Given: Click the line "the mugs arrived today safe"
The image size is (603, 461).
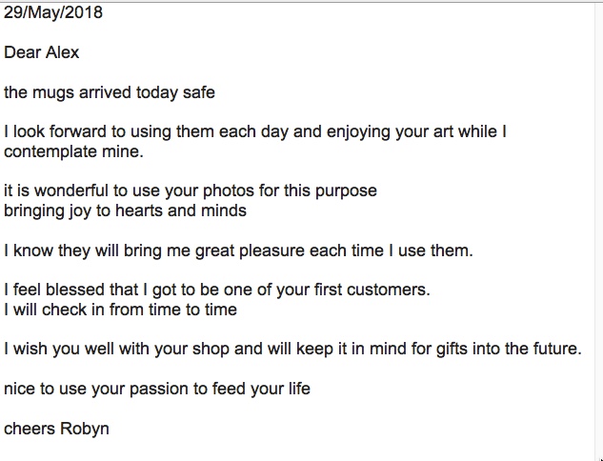Looking at the screenshot, I should 110,92.
